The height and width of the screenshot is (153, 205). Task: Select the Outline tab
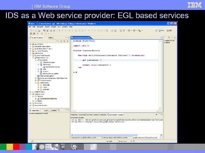point(54,110)
